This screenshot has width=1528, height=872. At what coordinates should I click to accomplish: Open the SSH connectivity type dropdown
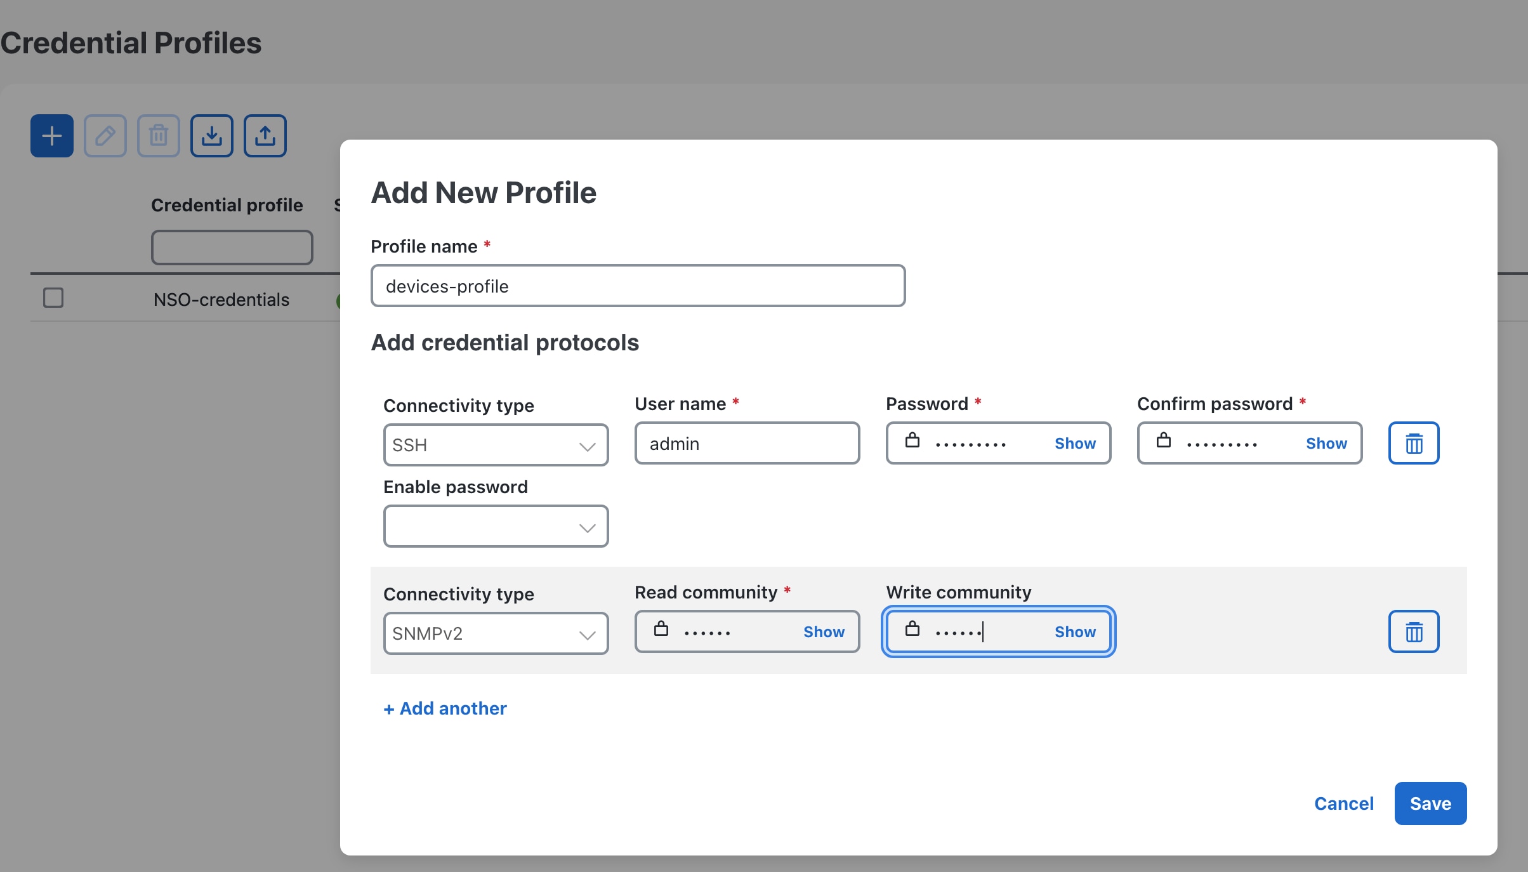496,445
